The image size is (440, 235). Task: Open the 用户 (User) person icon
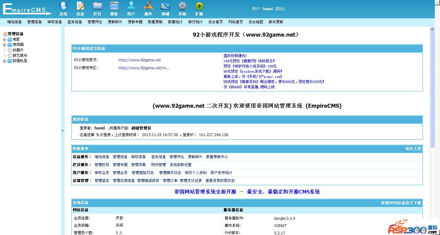[131, 6]
